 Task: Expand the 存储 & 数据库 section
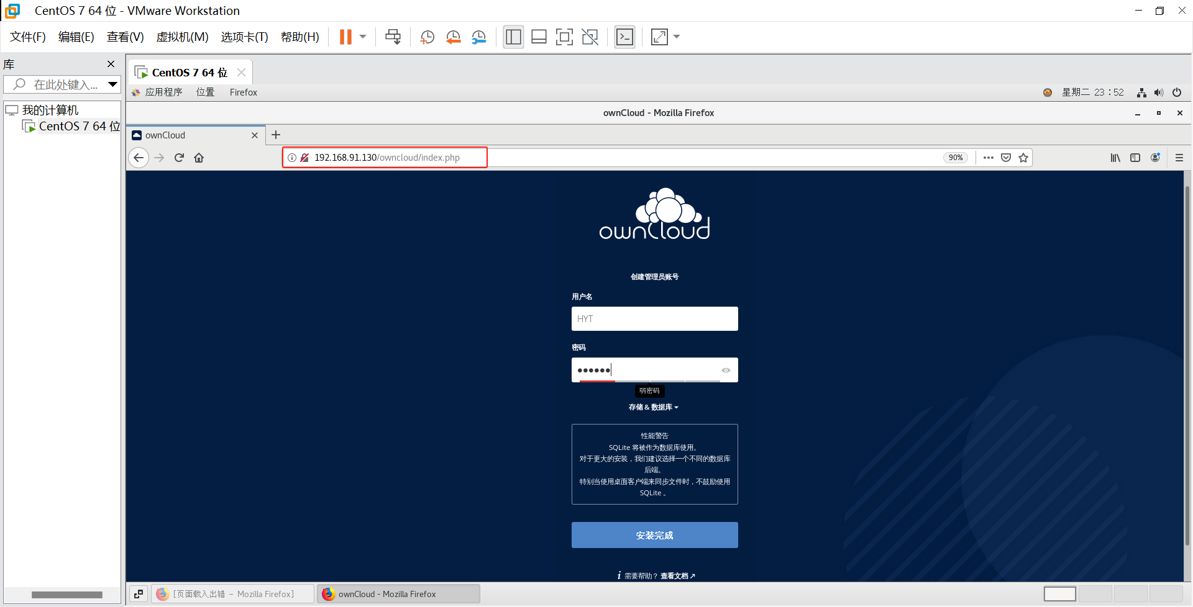pyautogui.click(x=654, y=407)
